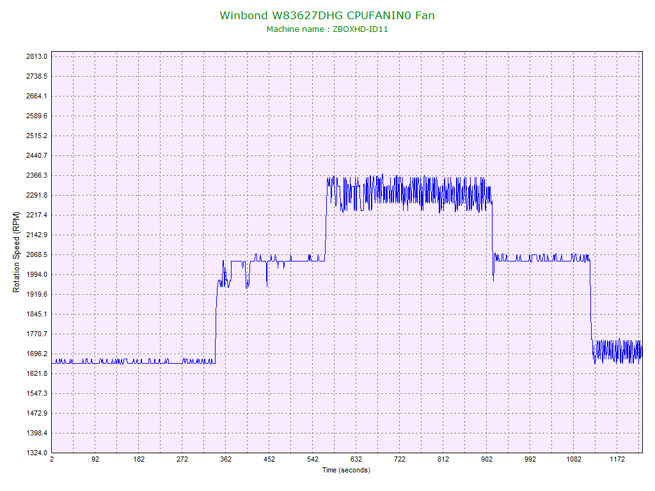Screen dimensions: 655x491
Task: Click the y-axis value 2217.4
Action: click(36, 215)
